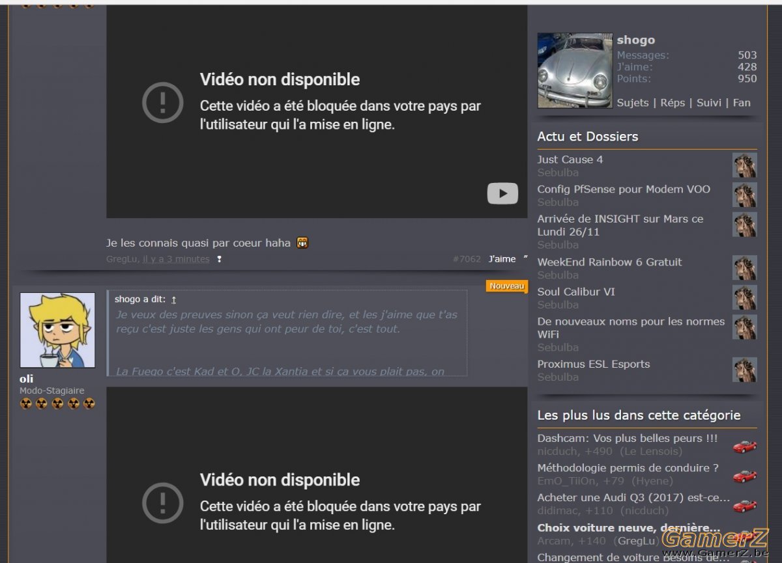
Task: Click the up-arrow beside 'shogo a dit:'
Action: [174, 299]
